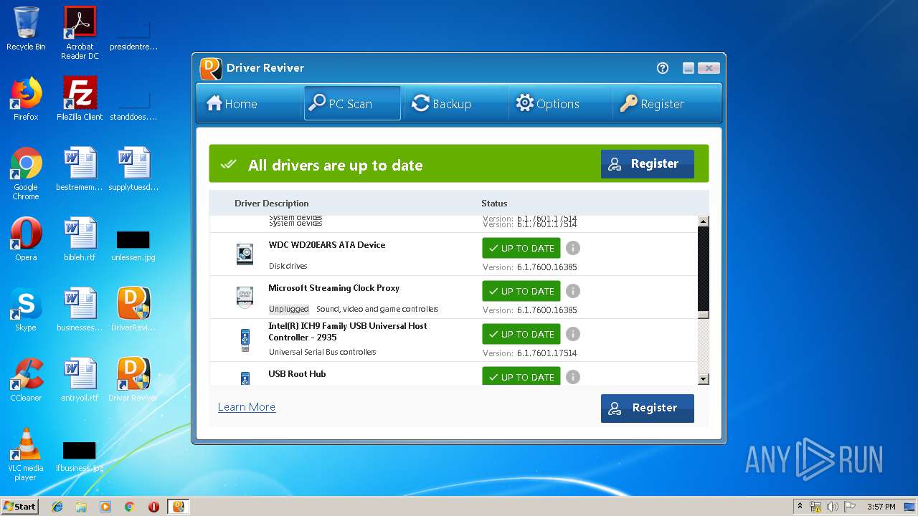Open the Windows Start menu
The height and width of the screenshot is (516, 918).
tap(20, 506)
